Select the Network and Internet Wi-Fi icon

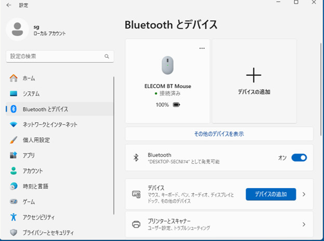[14, 124]
